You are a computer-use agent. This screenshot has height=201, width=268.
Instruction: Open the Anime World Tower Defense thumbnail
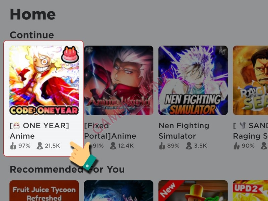click(119, 80)
